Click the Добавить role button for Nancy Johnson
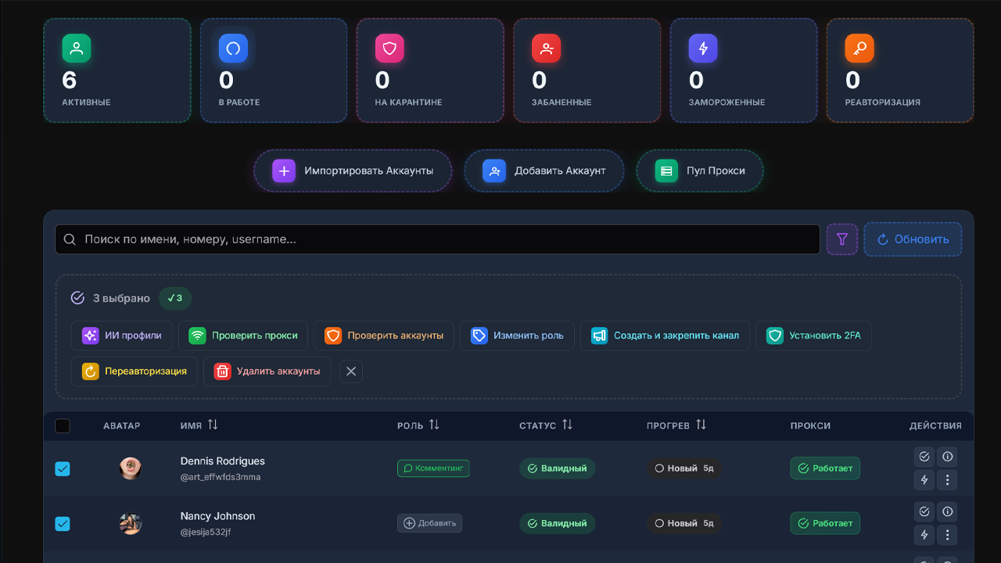This screenshot has height=563, width=1001. point(429,523)
